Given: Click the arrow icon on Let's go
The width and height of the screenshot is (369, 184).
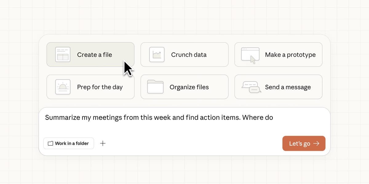Looking at the screenshot, I should (x=316, y=144).
